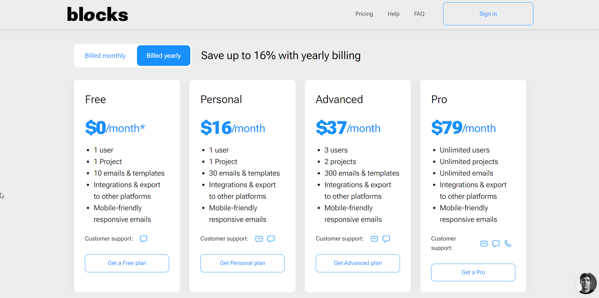Click the chat support icon in Personal plan

[271, 239]
